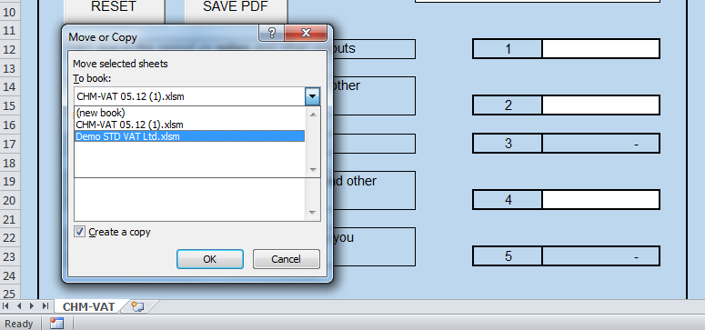Insert a new worksheet via tab icon

point(137,306)
